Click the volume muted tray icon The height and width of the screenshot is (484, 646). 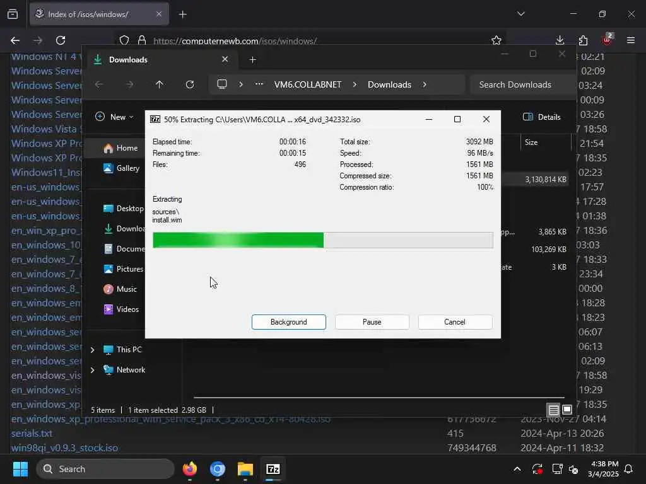(573, 469)
